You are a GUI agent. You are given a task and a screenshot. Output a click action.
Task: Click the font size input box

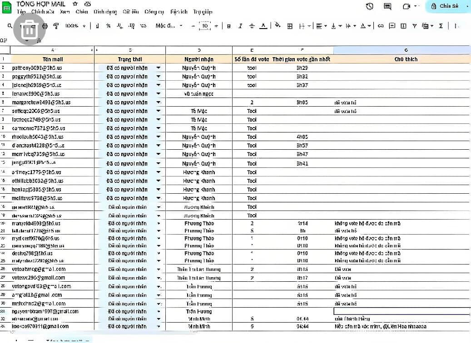tap(205, 26)
